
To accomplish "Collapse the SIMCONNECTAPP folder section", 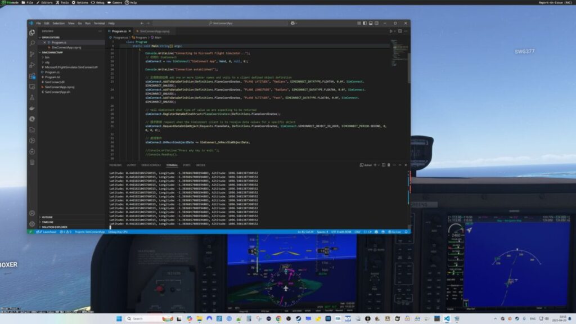I will 52,52.
